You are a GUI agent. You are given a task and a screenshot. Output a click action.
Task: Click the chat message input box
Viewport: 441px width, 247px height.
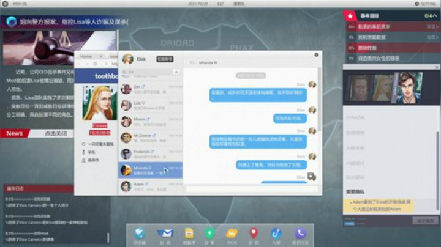252,190
